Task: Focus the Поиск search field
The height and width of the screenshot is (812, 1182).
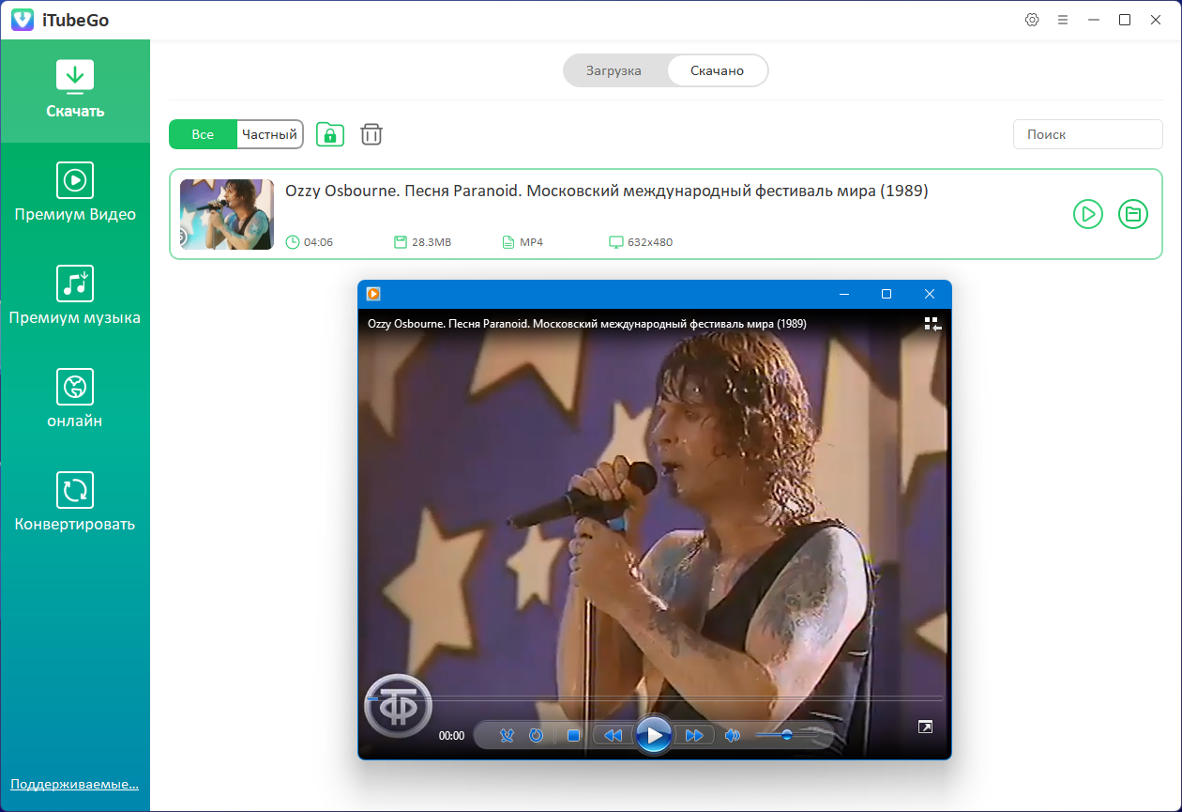Action: click(1088, 134)
